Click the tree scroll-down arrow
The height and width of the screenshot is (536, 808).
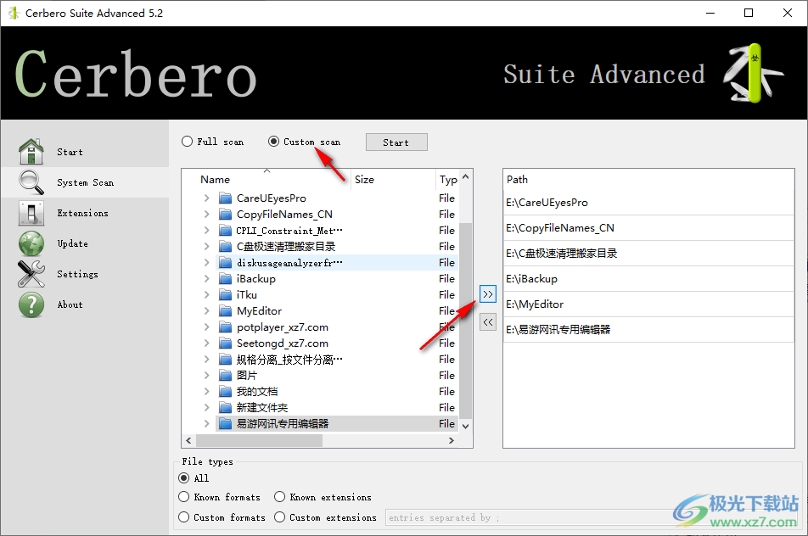(x=465, y=427)
